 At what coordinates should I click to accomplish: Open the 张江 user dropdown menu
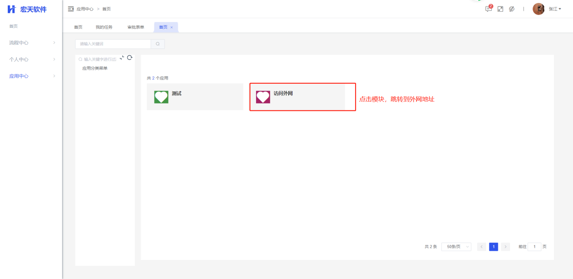tap(555, 9)
